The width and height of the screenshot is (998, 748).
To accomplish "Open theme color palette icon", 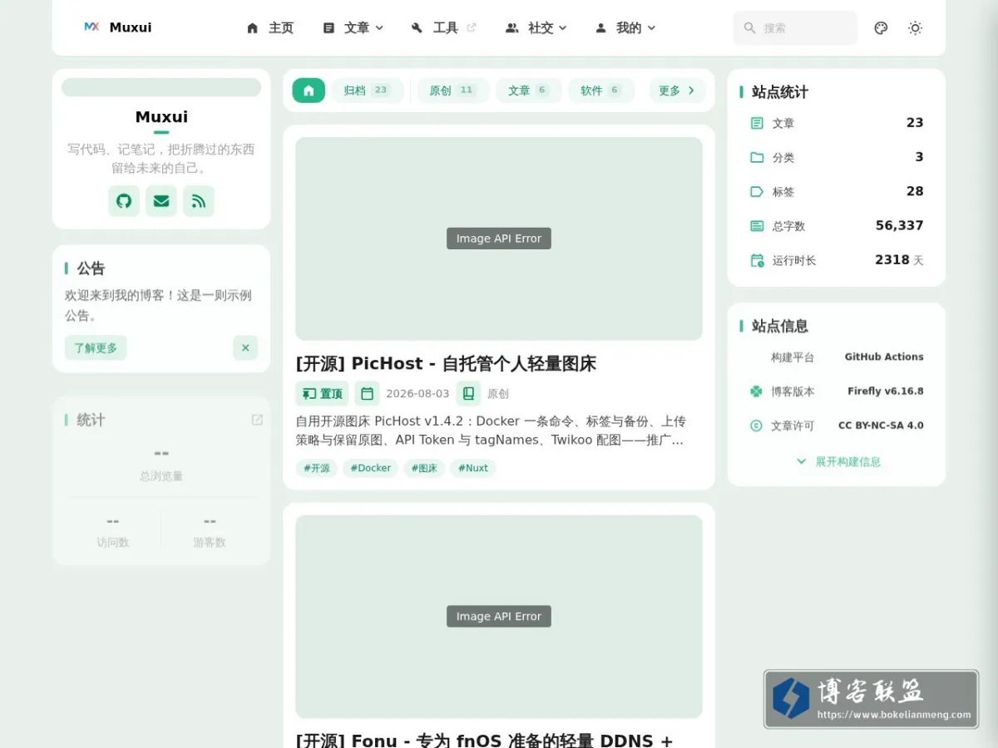I will [x=882, y=28].
